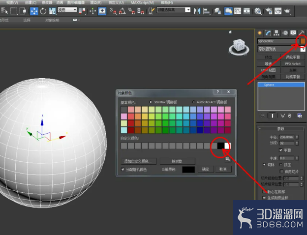Click the Mirror tool icon
Viewport: 307px width, 235px height.
(197, 11)
